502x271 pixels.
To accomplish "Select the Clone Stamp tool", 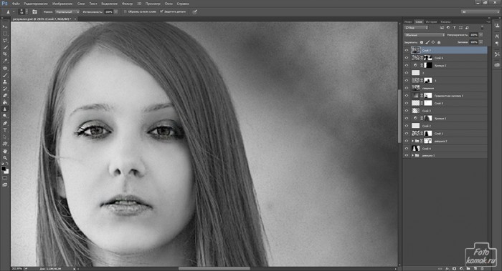I will point(5,82).
